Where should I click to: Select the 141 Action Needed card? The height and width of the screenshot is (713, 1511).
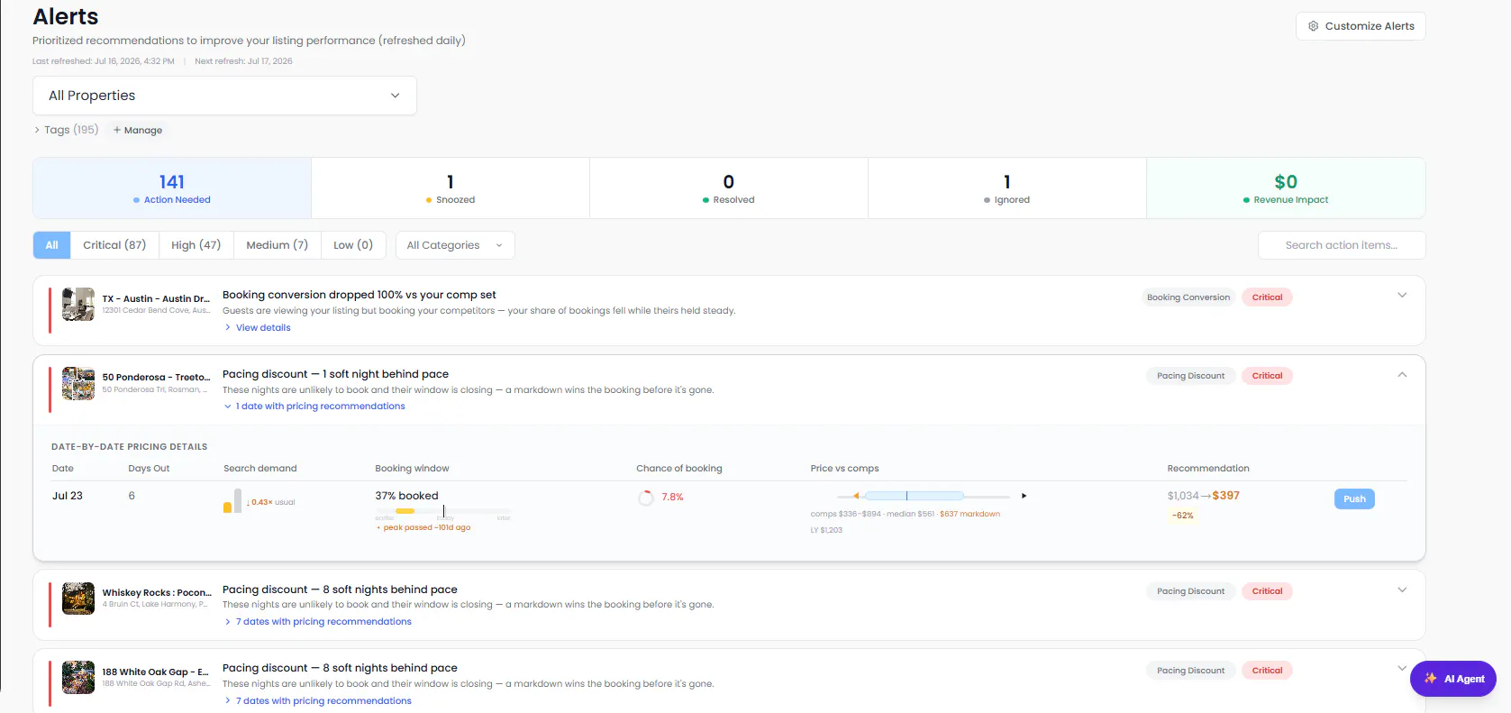(172, 188)
